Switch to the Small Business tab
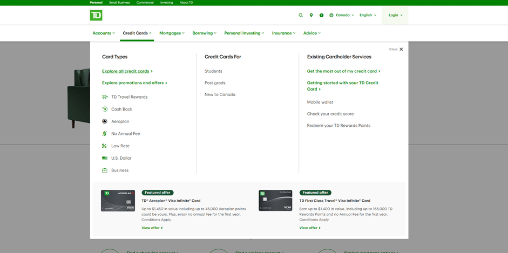 tap(119, 3)
